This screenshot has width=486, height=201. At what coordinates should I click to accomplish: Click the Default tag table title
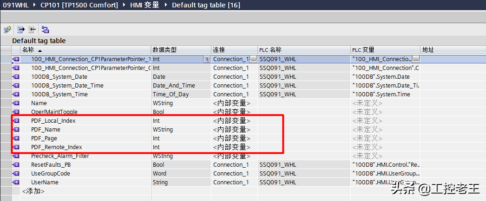[39, 40]
